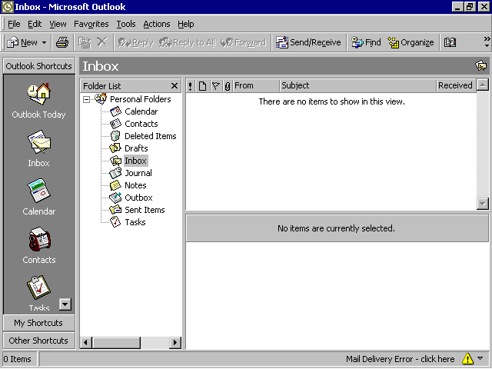Select Notes folder in Folder List
Screen dimensions: 492x369
pos(135,185)
